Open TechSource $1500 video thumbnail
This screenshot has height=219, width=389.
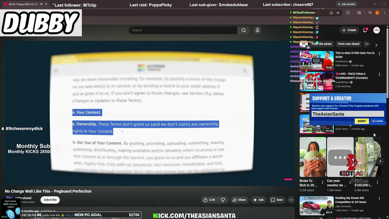[x=316, y=60]
